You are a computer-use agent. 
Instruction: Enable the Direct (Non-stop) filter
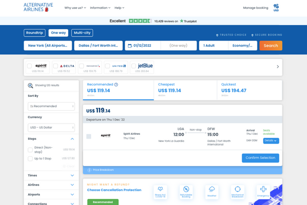[x=30, y=150]
